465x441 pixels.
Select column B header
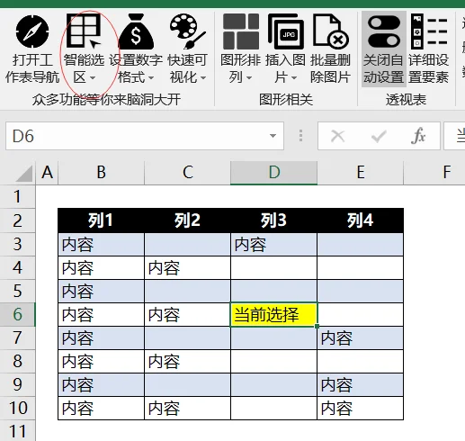[x=102, y=173]
